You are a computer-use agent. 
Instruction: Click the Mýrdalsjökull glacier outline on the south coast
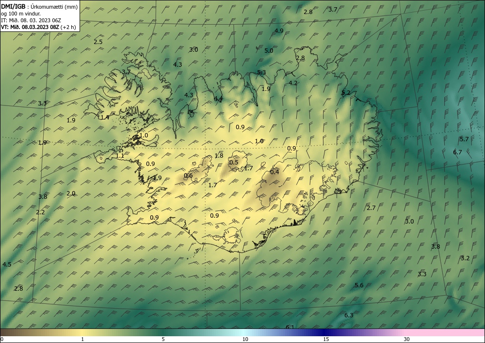coord(231,236)
